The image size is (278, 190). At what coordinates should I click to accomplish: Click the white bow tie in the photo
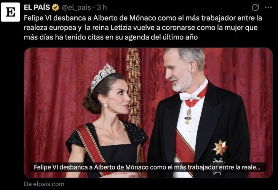coord(190,97)
